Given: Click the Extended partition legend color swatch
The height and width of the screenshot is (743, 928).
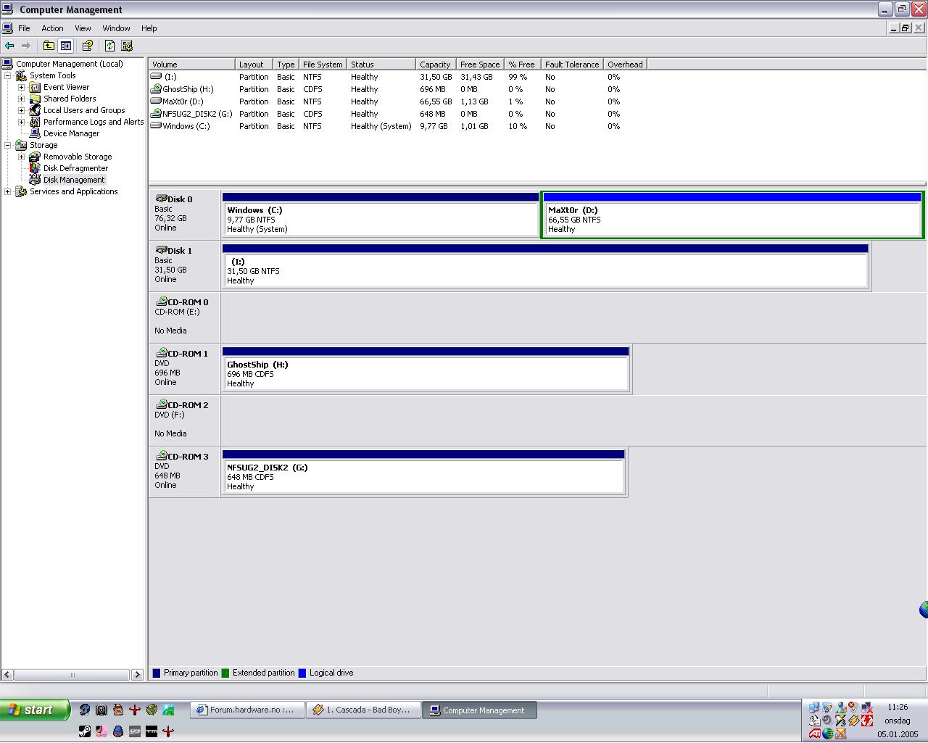Looking at the screenshot, I should click(x=225, y=673).
